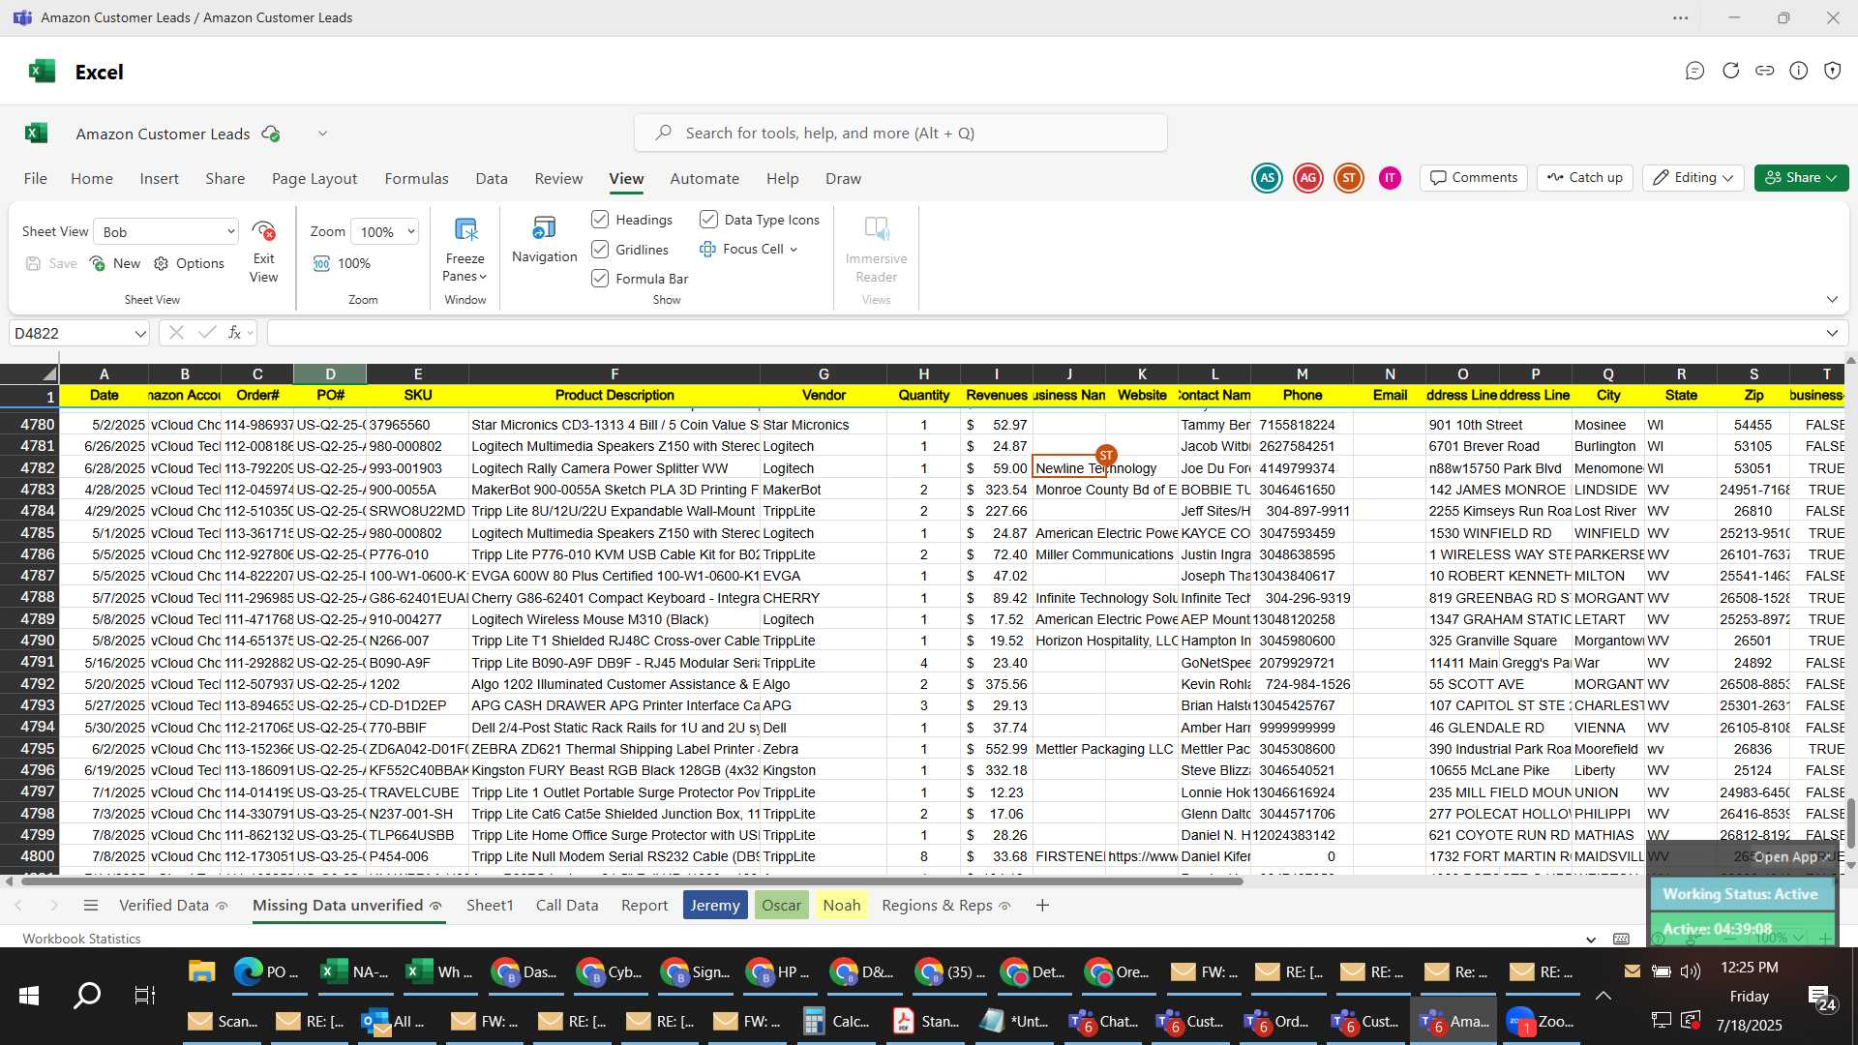Add a new sheet with plus icon

pos(1042,906)
